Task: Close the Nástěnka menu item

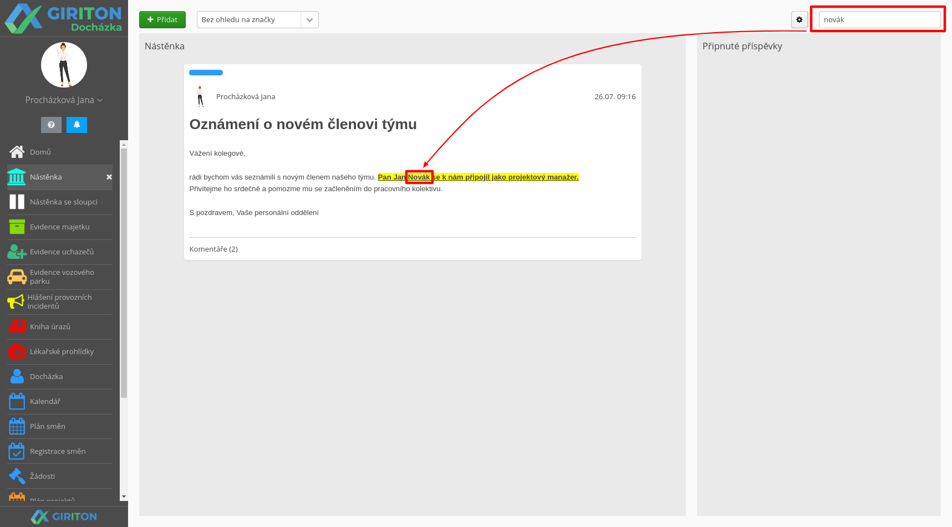Action: 109,177
